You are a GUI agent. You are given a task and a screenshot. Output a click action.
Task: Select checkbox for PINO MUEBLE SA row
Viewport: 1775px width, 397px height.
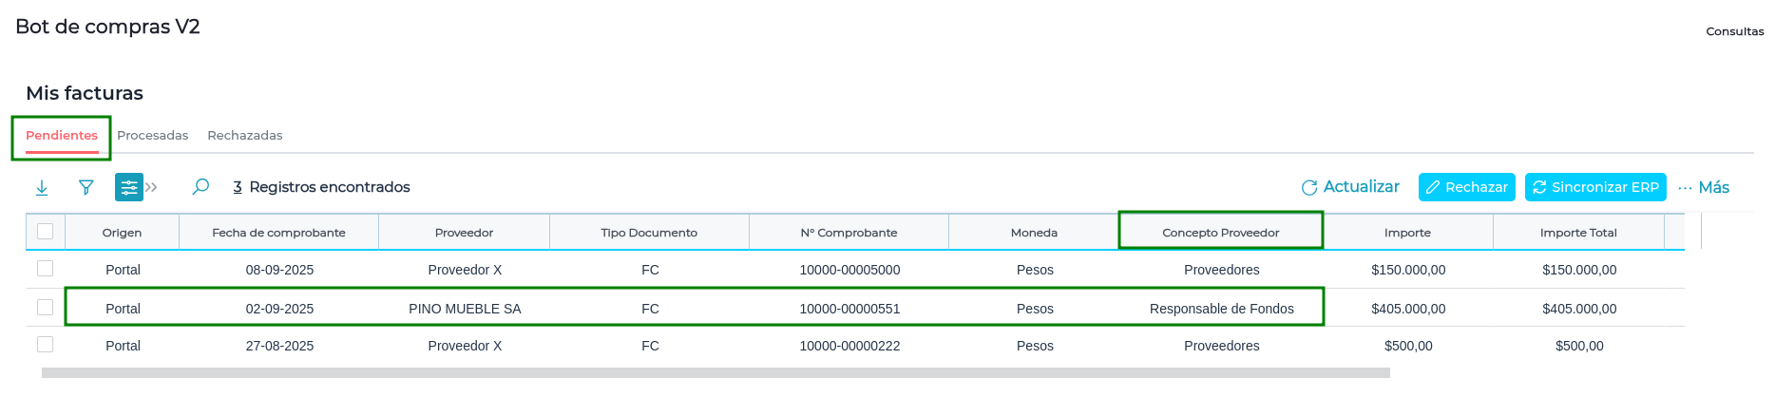tap(45, 308)
